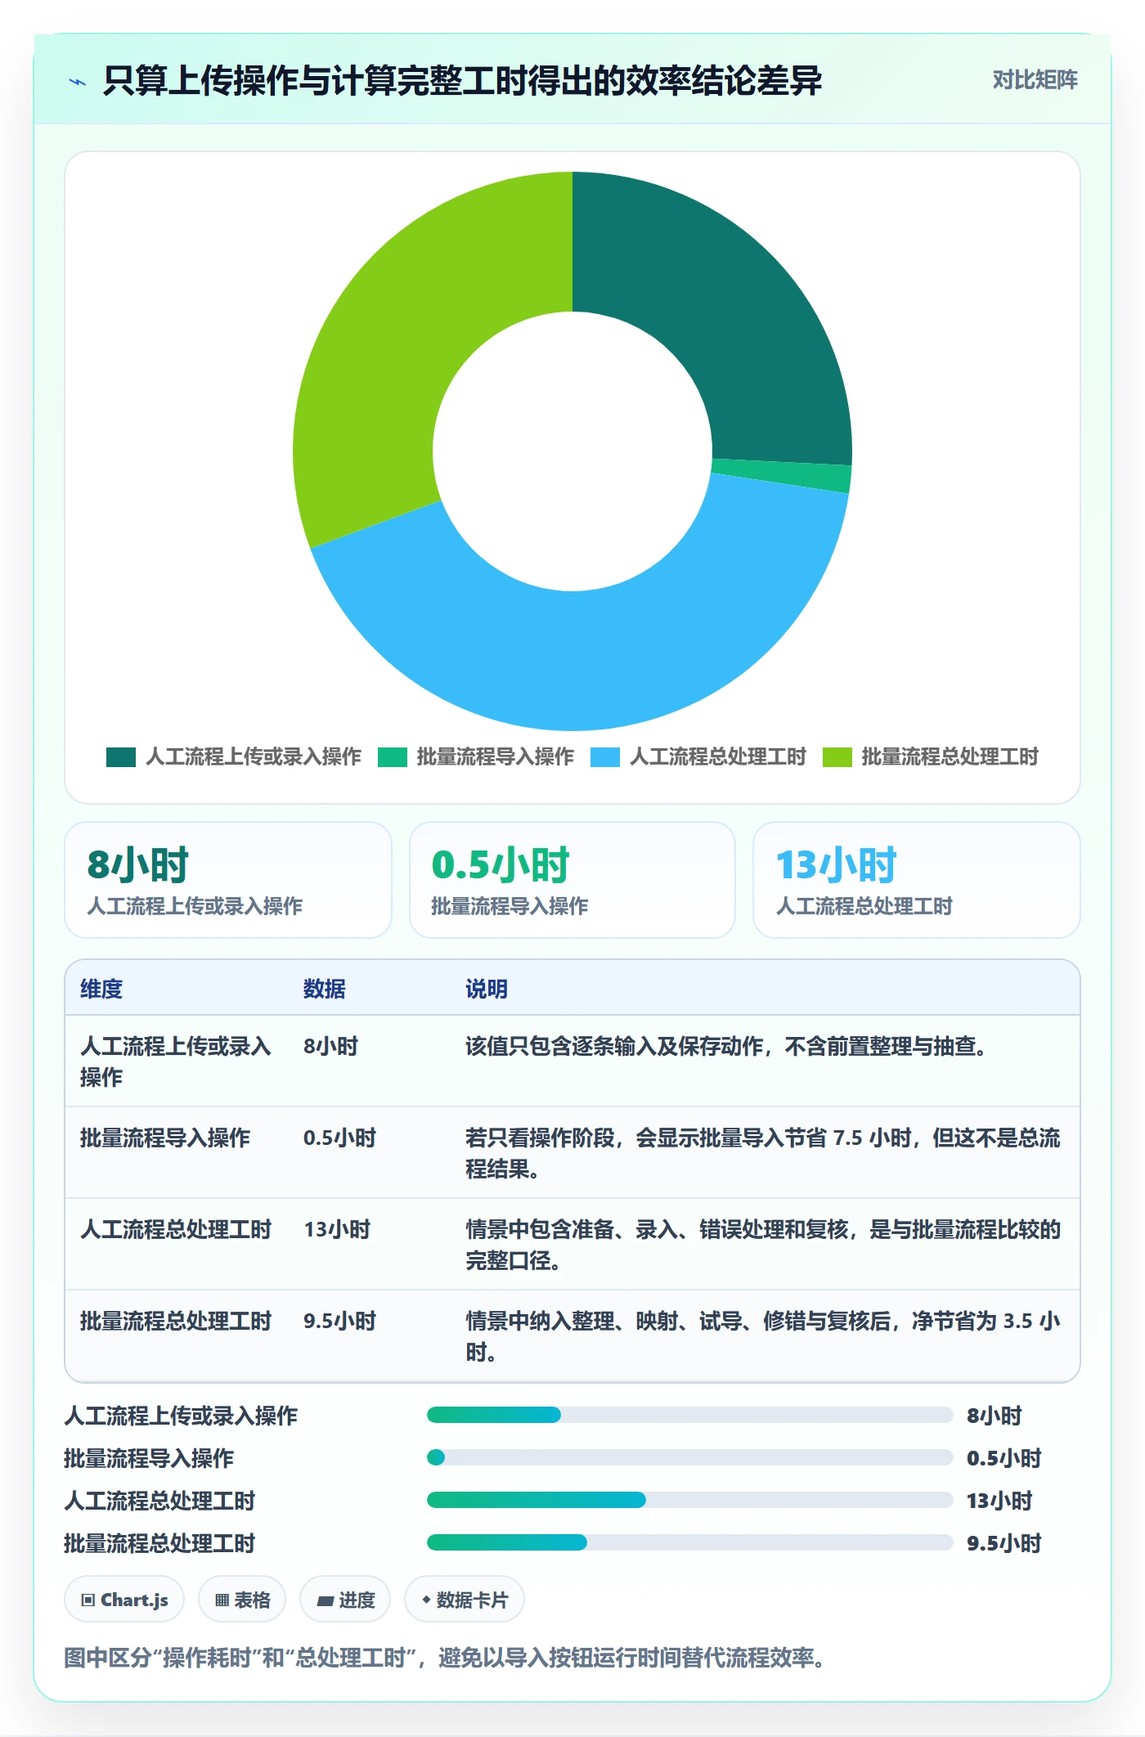The image size is (1145, 1737).
Task: Toggle the 批量流程总处理工时 legend swatch
Action: point(837,757)
